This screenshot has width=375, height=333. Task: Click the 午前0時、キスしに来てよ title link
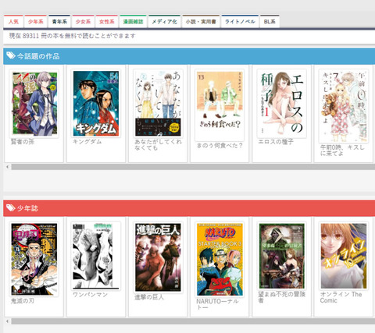(x=342, y=151)
